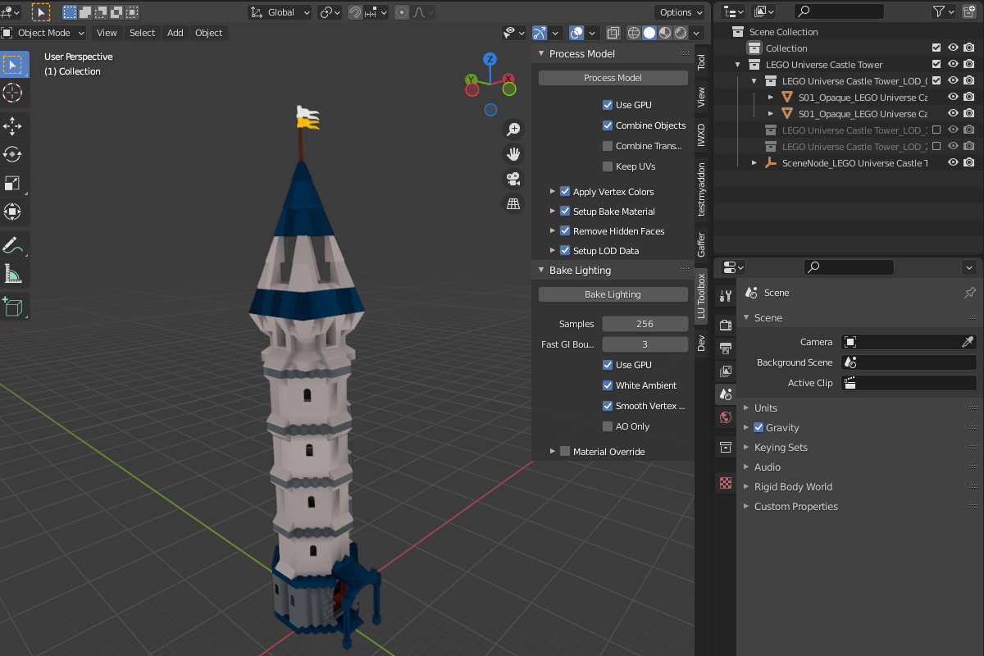Open the Add menu

click(175, 33)
